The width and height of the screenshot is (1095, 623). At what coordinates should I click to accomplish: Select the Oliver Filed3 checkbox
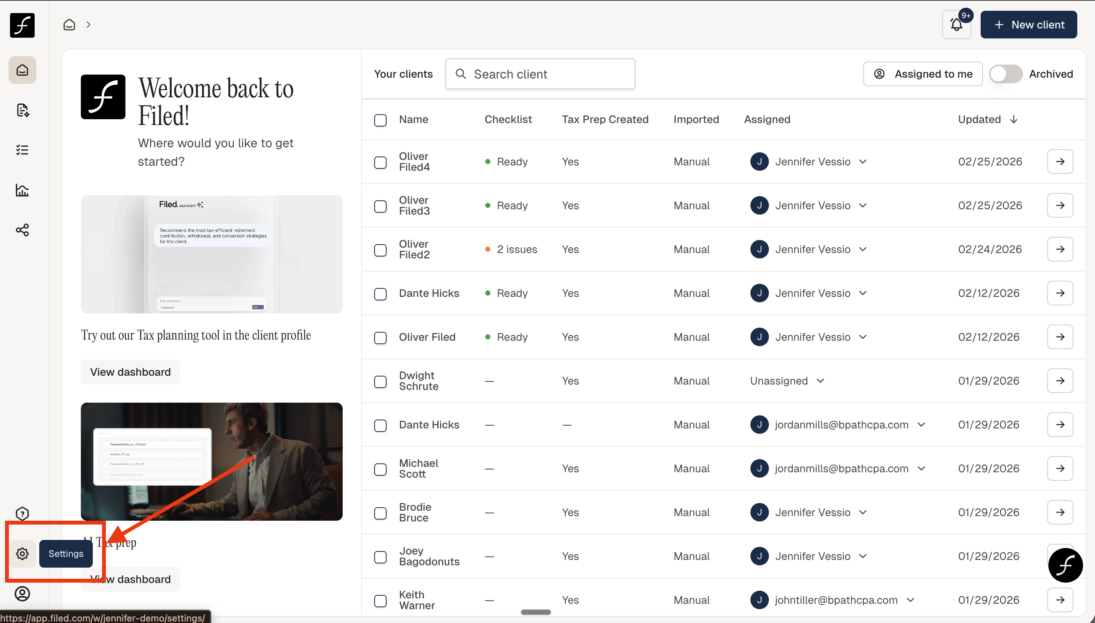tap(380, 206)
